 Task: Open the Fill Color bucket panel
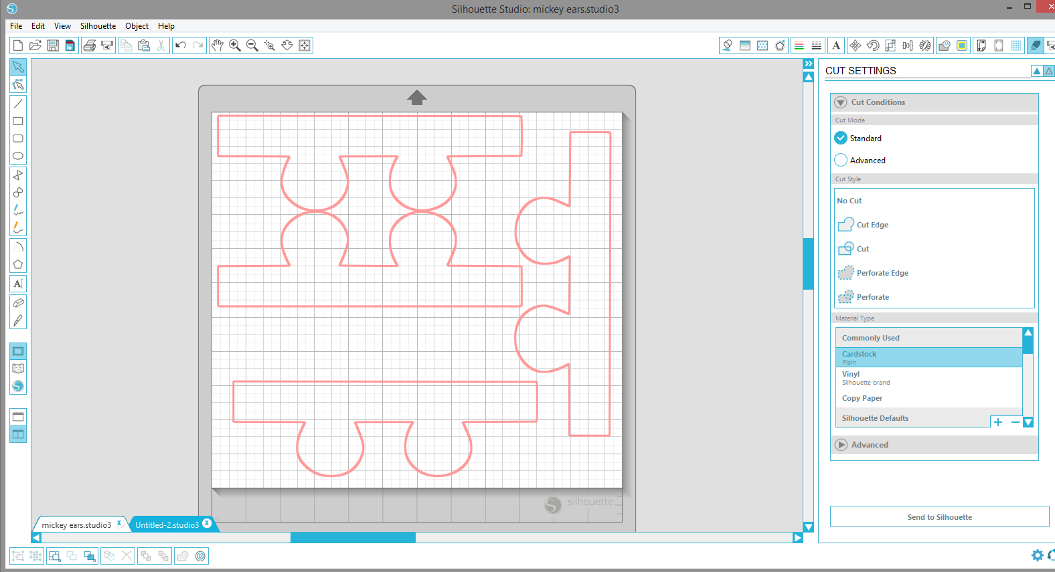(x=727, y=45)
